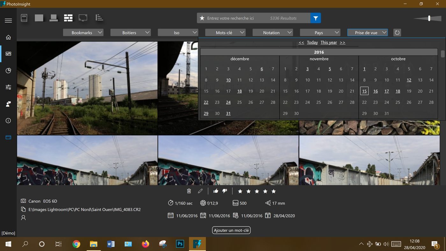Image resolution: width=446 pixels, height=251 pixels.
Task: Delete the selected photo with trash icon
Action: (x=189, y=191)
